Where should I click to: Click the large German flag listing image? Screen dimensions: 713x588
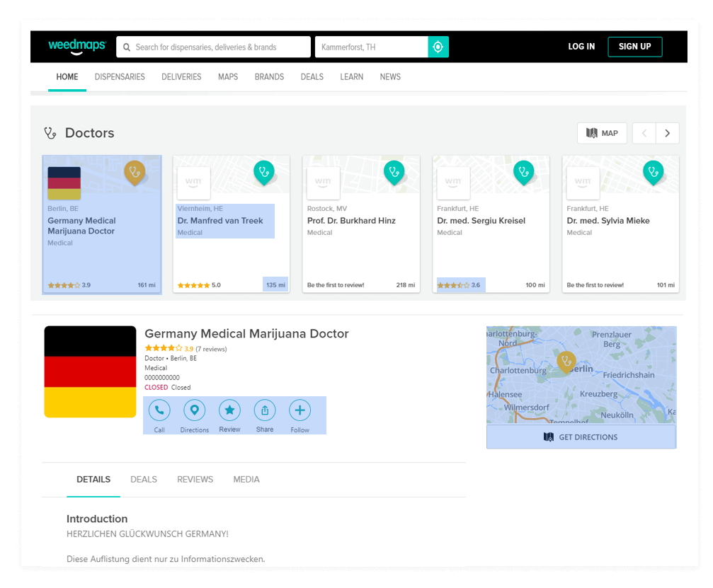tap(90, 371)
